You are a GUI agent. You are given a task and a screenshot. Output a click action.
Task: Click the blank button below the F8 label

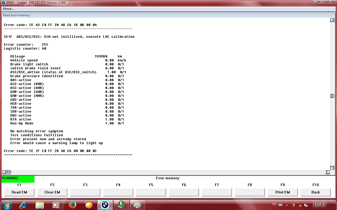[x=250, y=192]
